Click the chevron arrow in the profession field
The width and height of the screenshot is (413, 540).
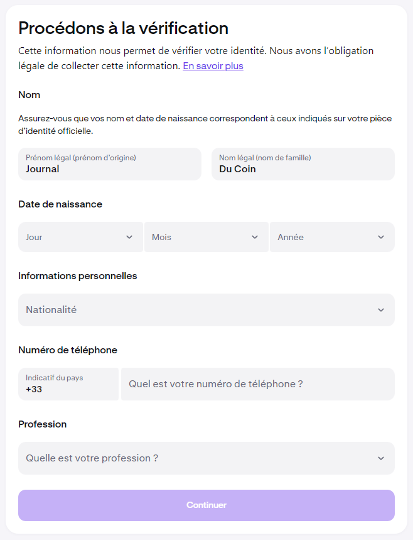tap(381, 458)
